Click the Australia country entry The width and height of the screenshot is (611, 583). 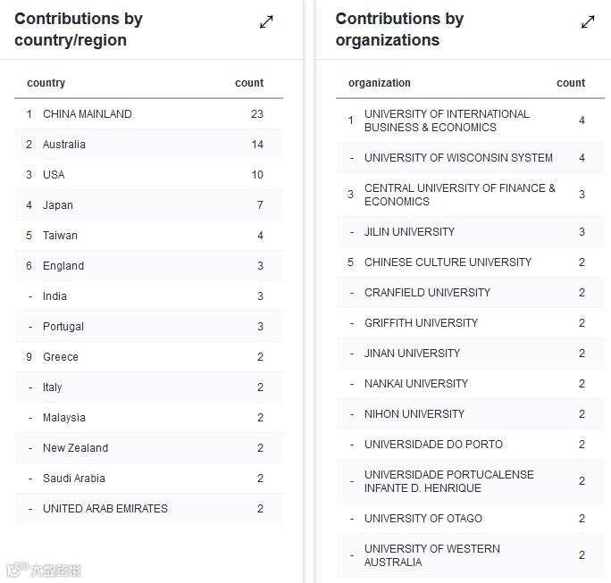pos(64,145)
